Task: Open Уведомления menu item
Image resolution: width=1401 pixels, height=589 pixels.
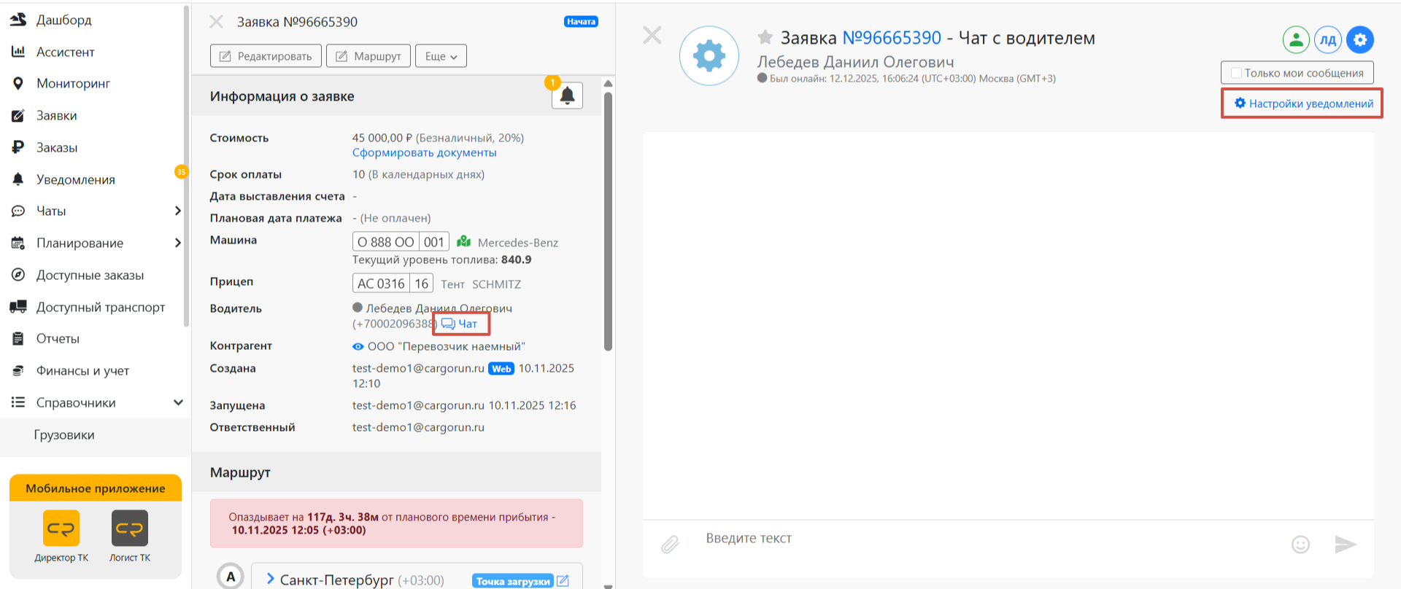Action: coord(76,179)
